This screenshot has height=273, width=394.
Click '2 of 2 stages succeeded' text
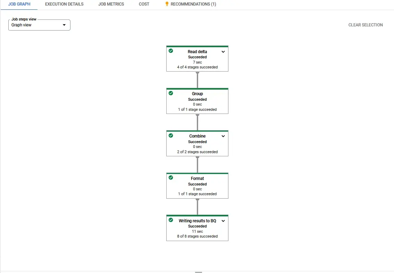[197, 152]
